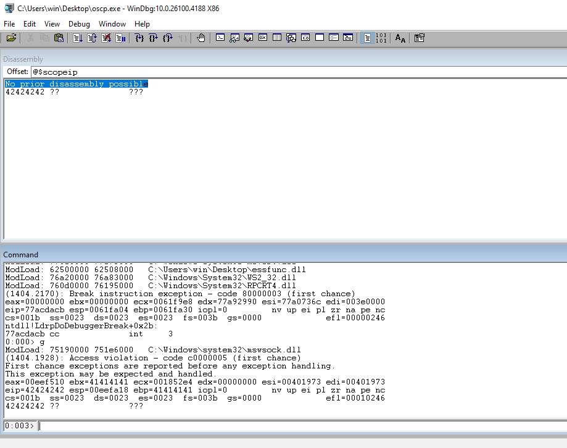The height and width of the screenshot is (448, 567).
Task: Open the Registers window icon
Action: click(263, 38)
